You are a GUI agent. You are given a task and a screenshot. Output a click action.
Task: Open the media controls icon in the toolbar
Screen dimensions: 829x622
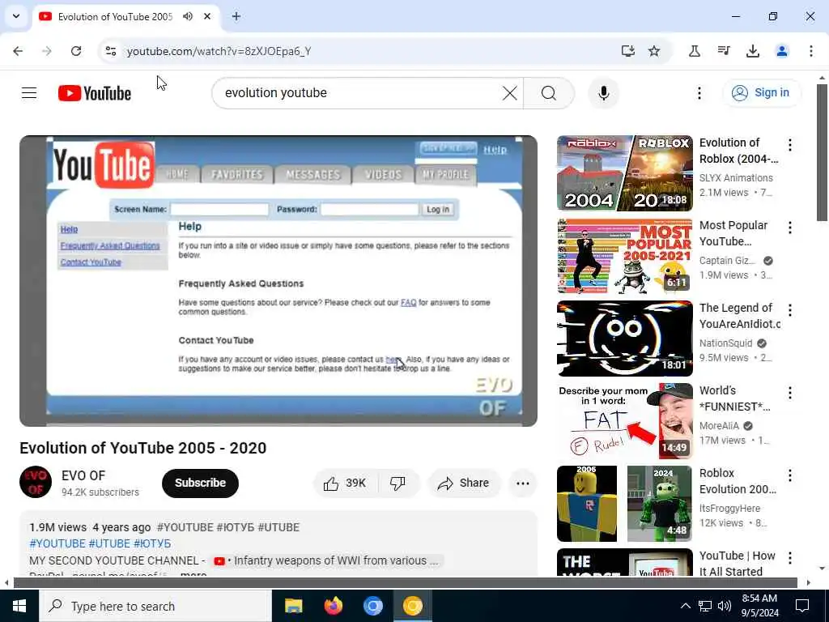pyautogui.click(x=723, y=51)
